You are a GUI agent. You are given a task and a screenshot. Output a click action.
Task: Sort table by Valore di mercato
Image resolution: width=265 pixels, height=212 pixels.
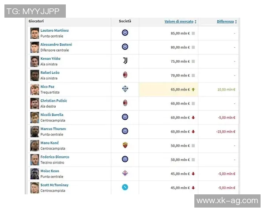[179, 22]
